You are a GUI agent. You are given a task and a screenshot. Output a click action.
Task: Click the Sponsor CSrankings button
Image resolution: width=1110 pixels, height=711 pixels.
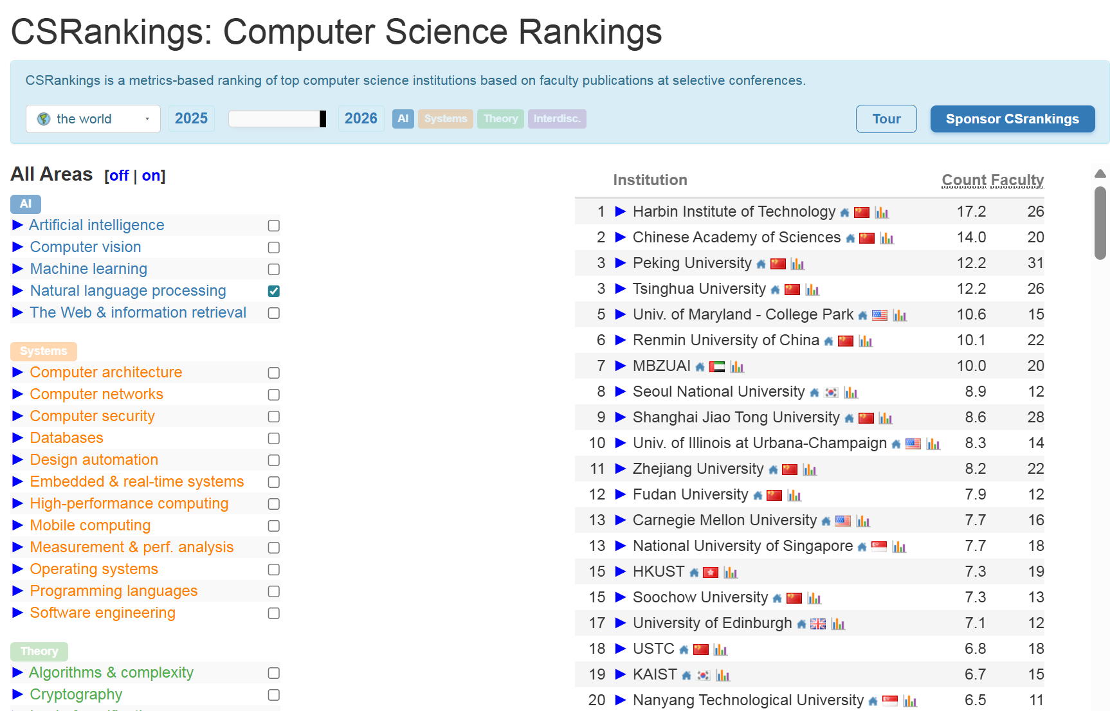[1012, 119]
